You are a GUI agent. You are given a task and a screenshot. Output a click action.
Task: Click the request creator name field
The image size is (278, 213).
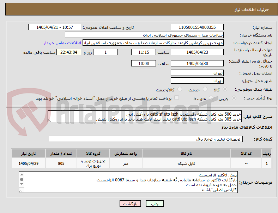(153, 43)
